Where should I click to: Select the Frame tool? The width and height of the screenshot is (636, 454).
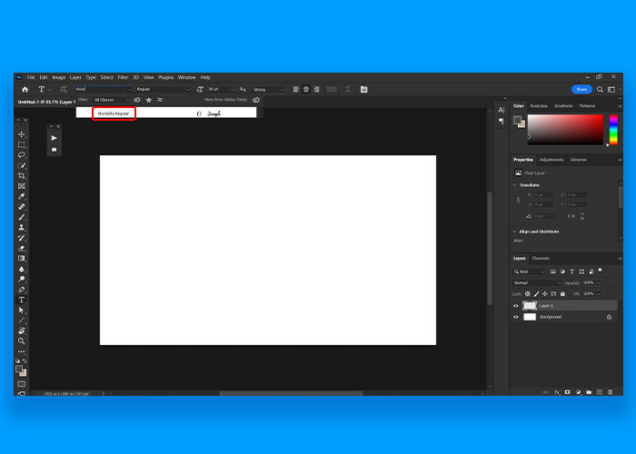(22, 186)
